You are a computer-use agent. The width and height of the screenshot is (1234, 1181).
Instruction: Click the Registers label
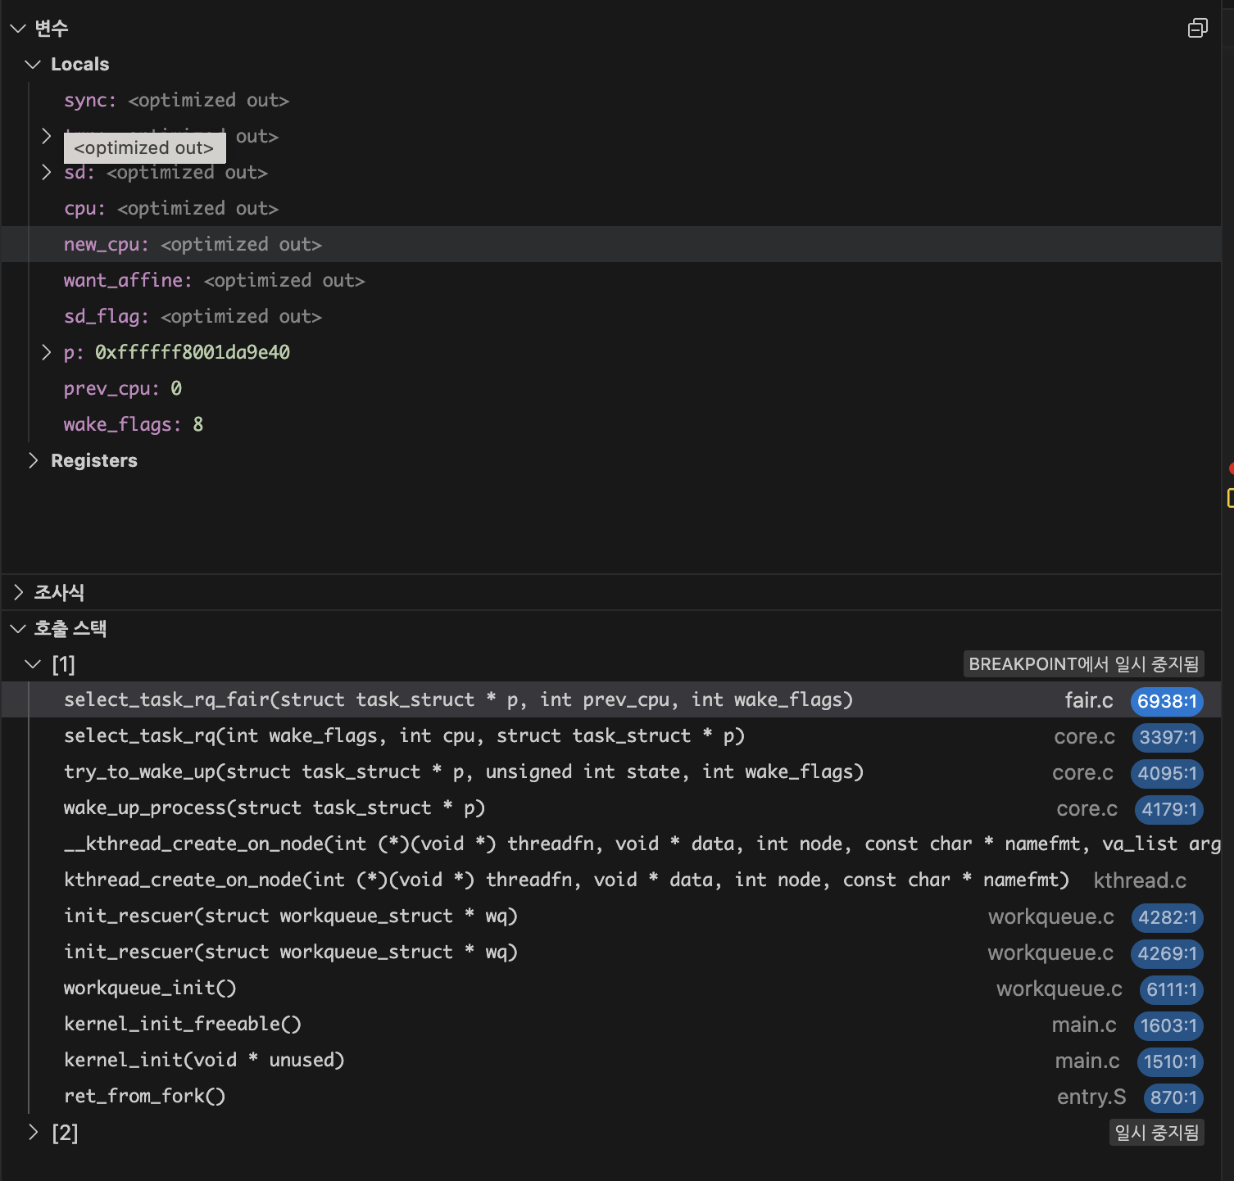click(94, 460)
